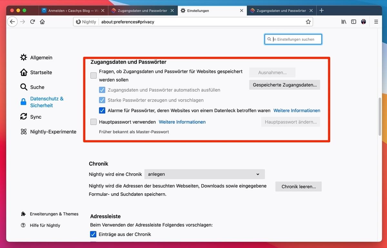Bookmark this page with the star icon
Screen dimensions: 387x248
(308, 22)
